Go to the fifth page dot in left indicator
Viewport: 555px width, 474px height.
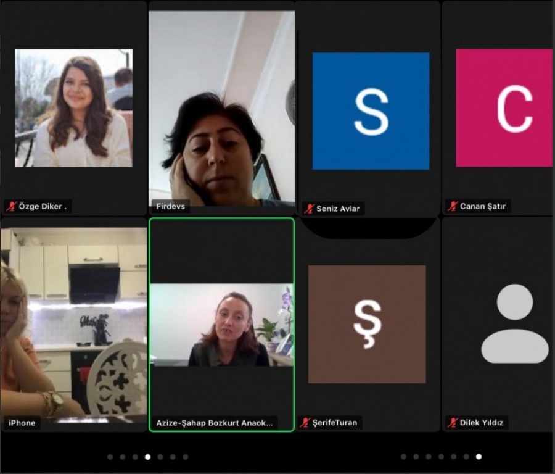(x=160, y=457)
